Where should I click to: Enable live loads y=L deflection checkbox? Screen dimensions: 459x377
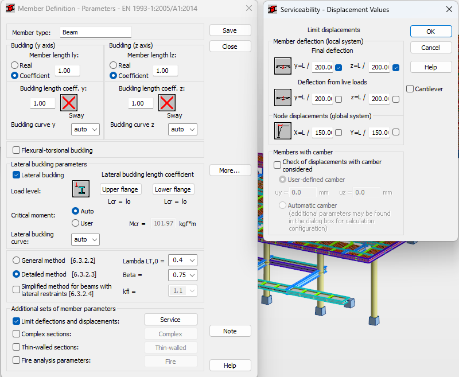(339, 99)
